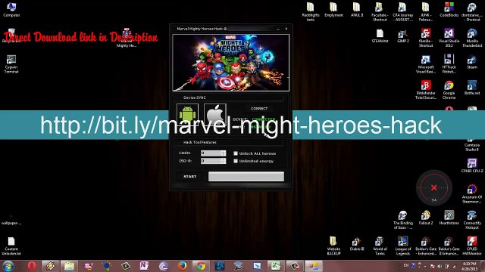Open the Cygwin Terminal shortcut

click(11, 63)
